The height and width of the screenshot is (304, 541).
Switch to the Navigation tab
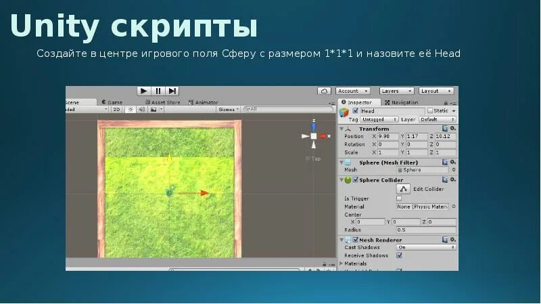pyautogui.click(x=401, y=102)
